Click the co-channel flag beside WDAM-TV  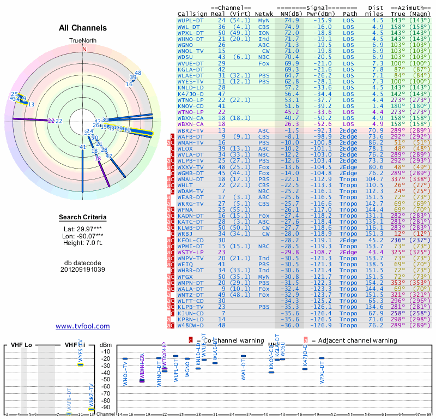coord(172,191)
